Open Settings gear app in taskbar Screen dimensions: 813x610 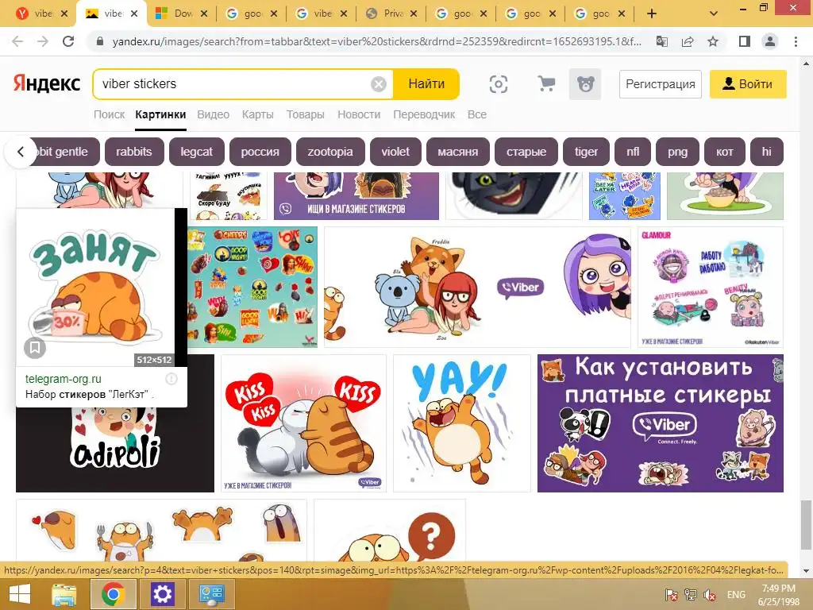pos(162,594)
